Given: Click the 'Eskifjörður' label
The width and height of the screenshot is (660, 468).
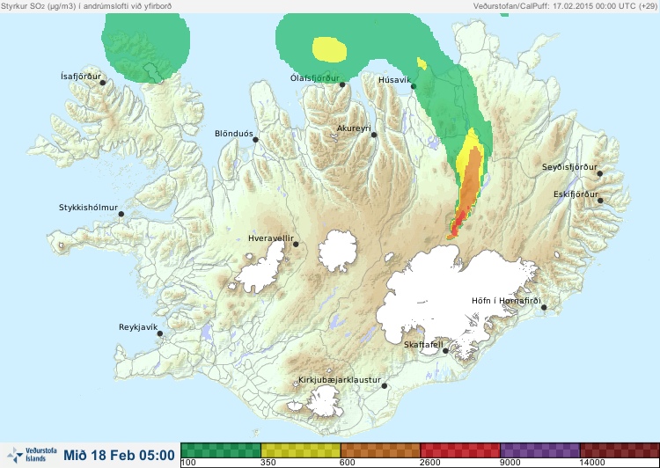Looking at the screenshot, I should coord(576,194).
